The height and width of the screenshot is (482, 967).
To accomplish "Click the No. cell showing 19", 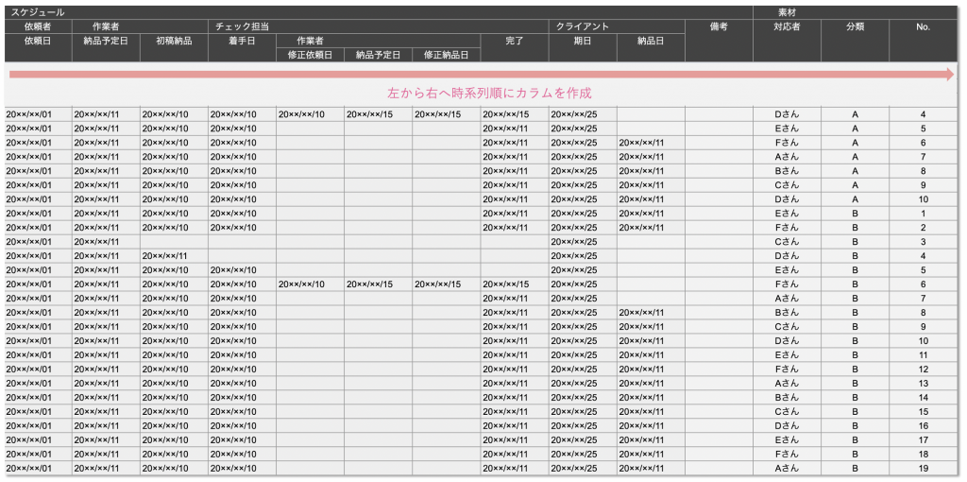I will 924,469.
